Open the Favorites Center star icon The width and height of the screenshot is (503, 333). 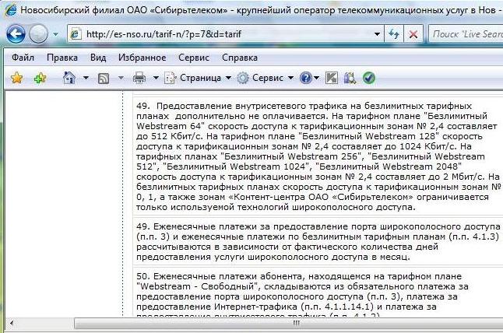[x=16, y=78]
